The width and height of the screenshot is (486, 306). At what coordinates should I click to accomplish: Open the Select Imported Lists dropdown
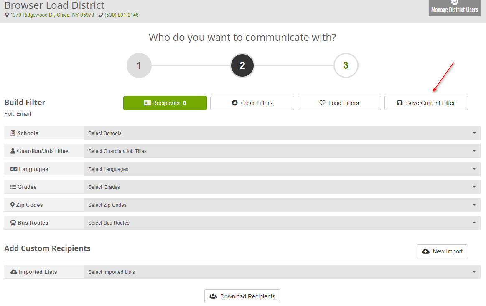pos(282,272)
